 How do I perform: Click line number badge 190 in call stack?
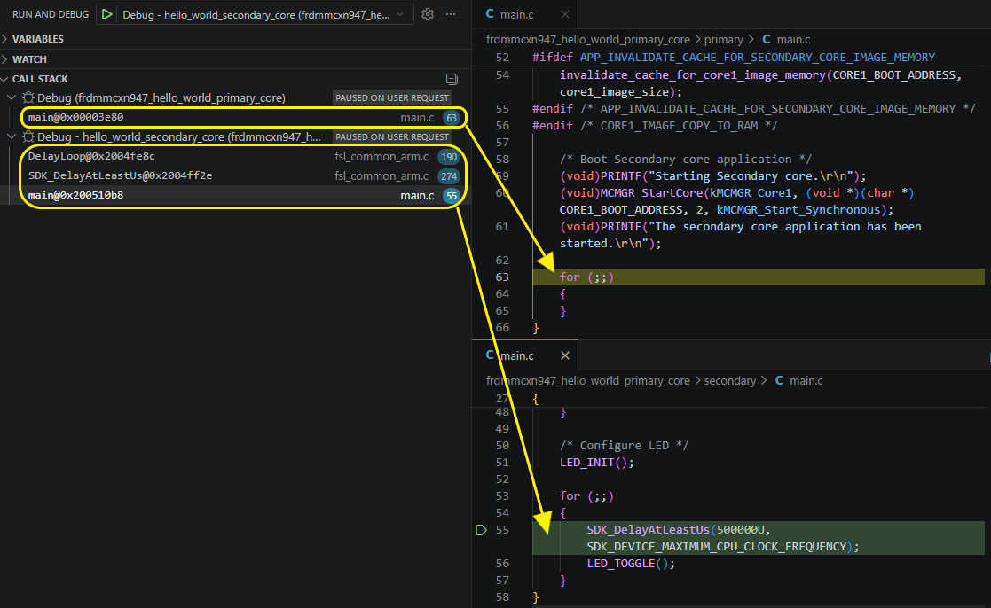(449, 157)
